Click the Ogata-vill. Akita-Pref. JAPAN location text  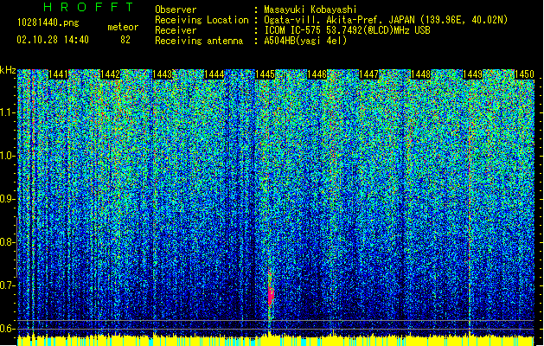(386, 20)
